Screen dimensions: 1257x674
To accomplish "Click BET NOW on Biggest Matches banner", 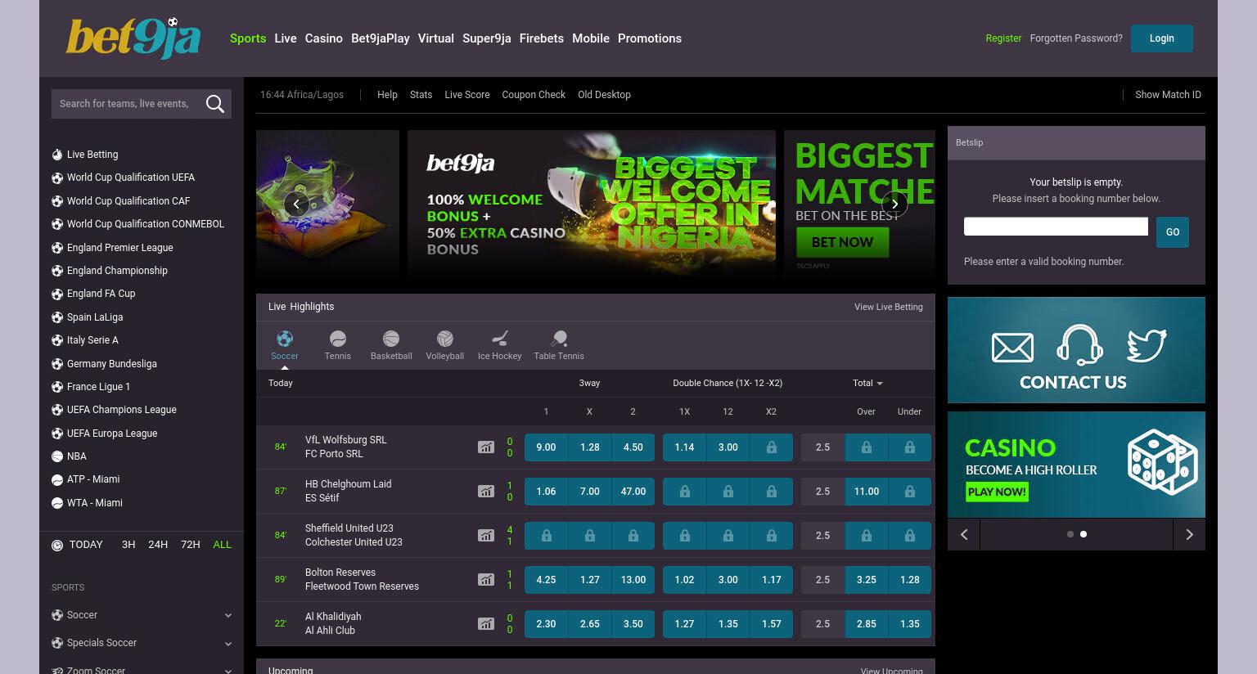I will pyautogui.click(x=842, y=242).
